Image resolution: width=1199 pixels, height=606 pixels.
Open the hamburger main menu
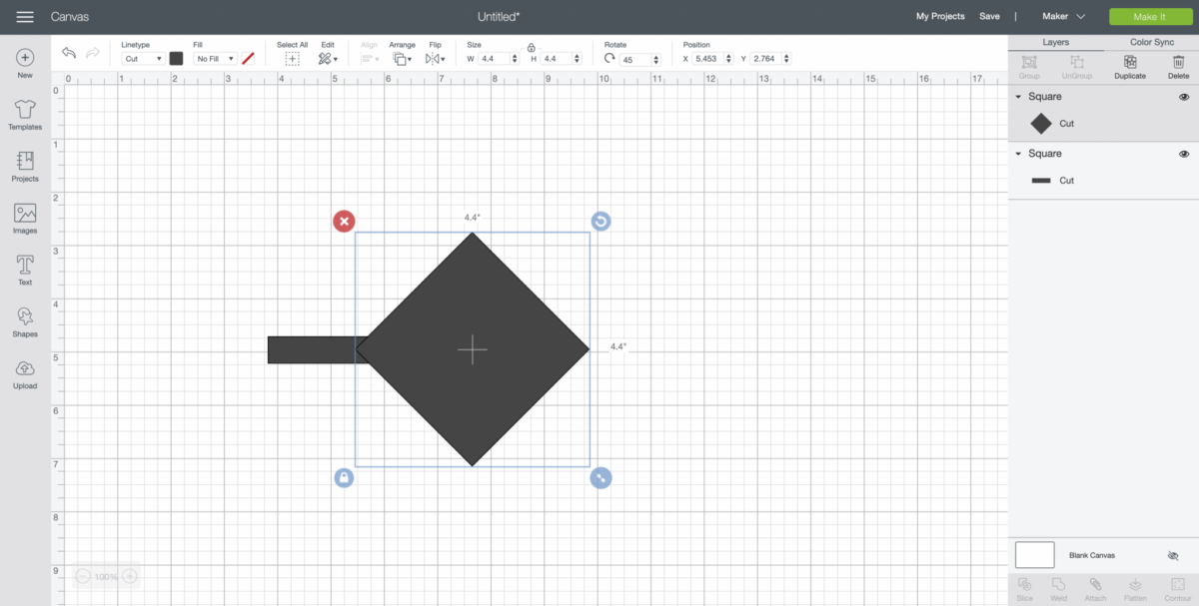pos(25,17)
